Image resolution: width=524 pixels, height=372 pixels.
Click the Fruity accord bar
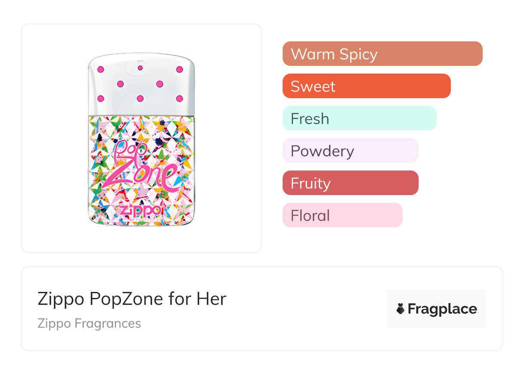350,183
